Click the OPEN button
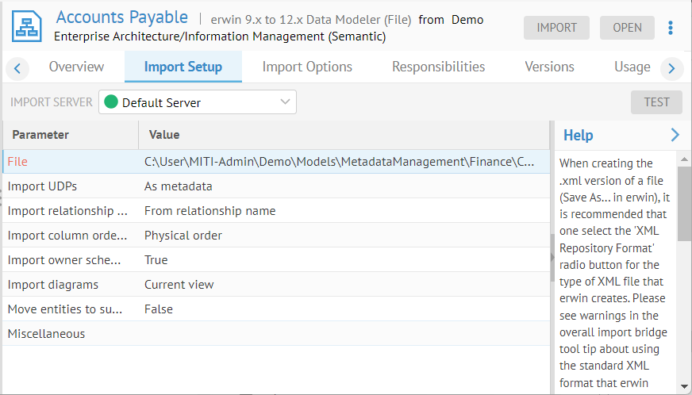Image resolution: width=692 pixels, height=395 pixels. (x=627, y=28)
